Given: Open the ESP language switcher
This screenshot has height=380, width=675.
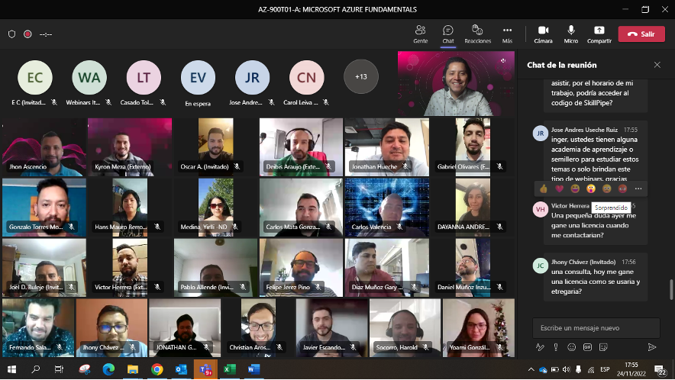Looking at the screenshot, I should coord(605,369).
